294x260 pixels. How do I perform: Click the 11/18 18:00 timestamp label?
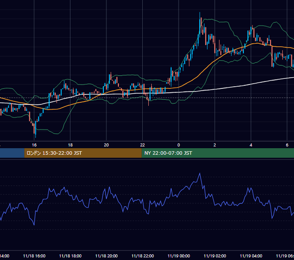coord(70,256)
